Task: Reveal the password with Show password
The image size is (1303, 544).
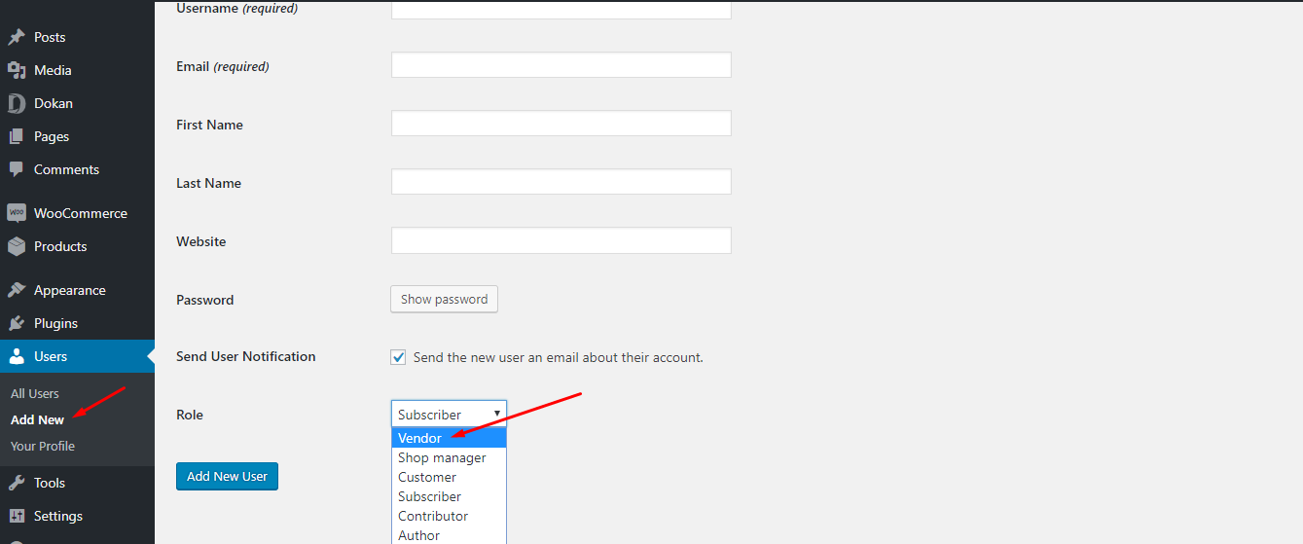Action: (x=444, y=299)
